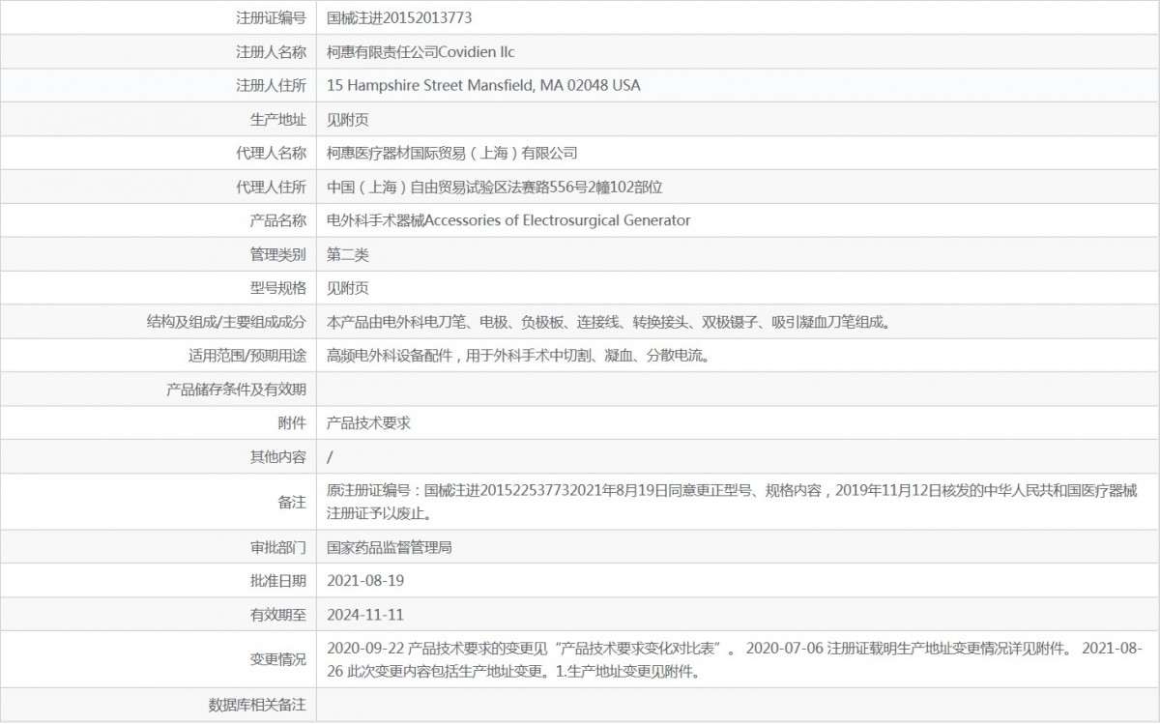Click approval date 2021-08-19
This screenshot has width=1160, height=724.
click(365, 581)
